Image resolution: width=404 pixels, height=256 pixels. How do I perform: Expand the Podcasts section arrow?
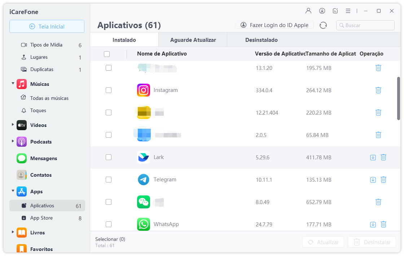pos(13,141)
